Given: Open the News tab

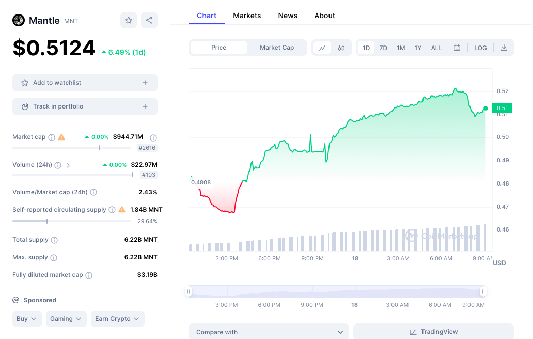Looking at the screenshot, I should (x=288, y=16).
